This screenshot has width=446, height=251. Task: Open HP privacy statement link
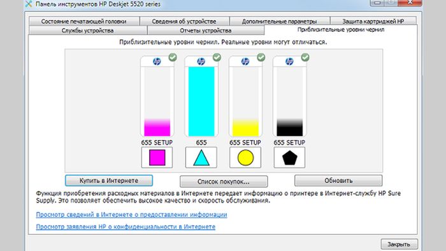[x=126, y=227]
